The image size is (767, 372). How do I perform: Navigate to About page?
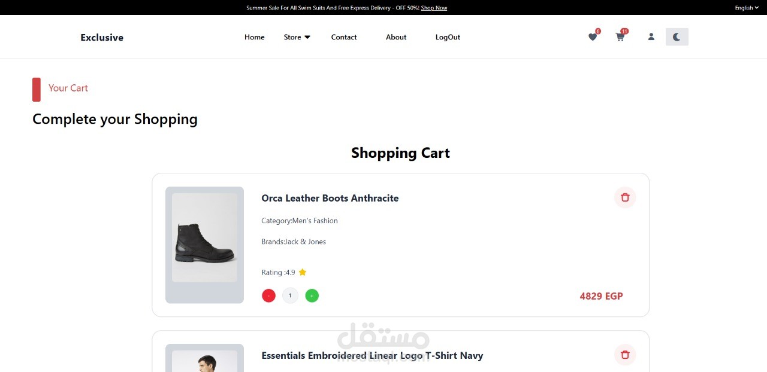396,37
